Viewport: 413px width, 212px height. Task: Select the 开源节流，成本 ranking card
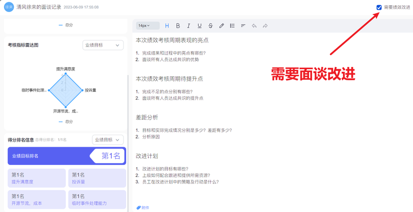[x=37, y=199]
